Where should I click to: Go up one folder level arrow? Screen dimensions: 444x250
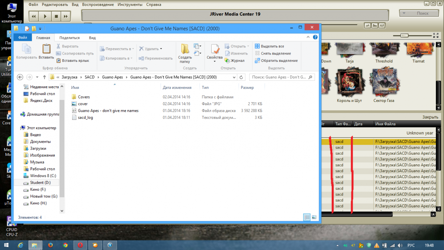45,77
